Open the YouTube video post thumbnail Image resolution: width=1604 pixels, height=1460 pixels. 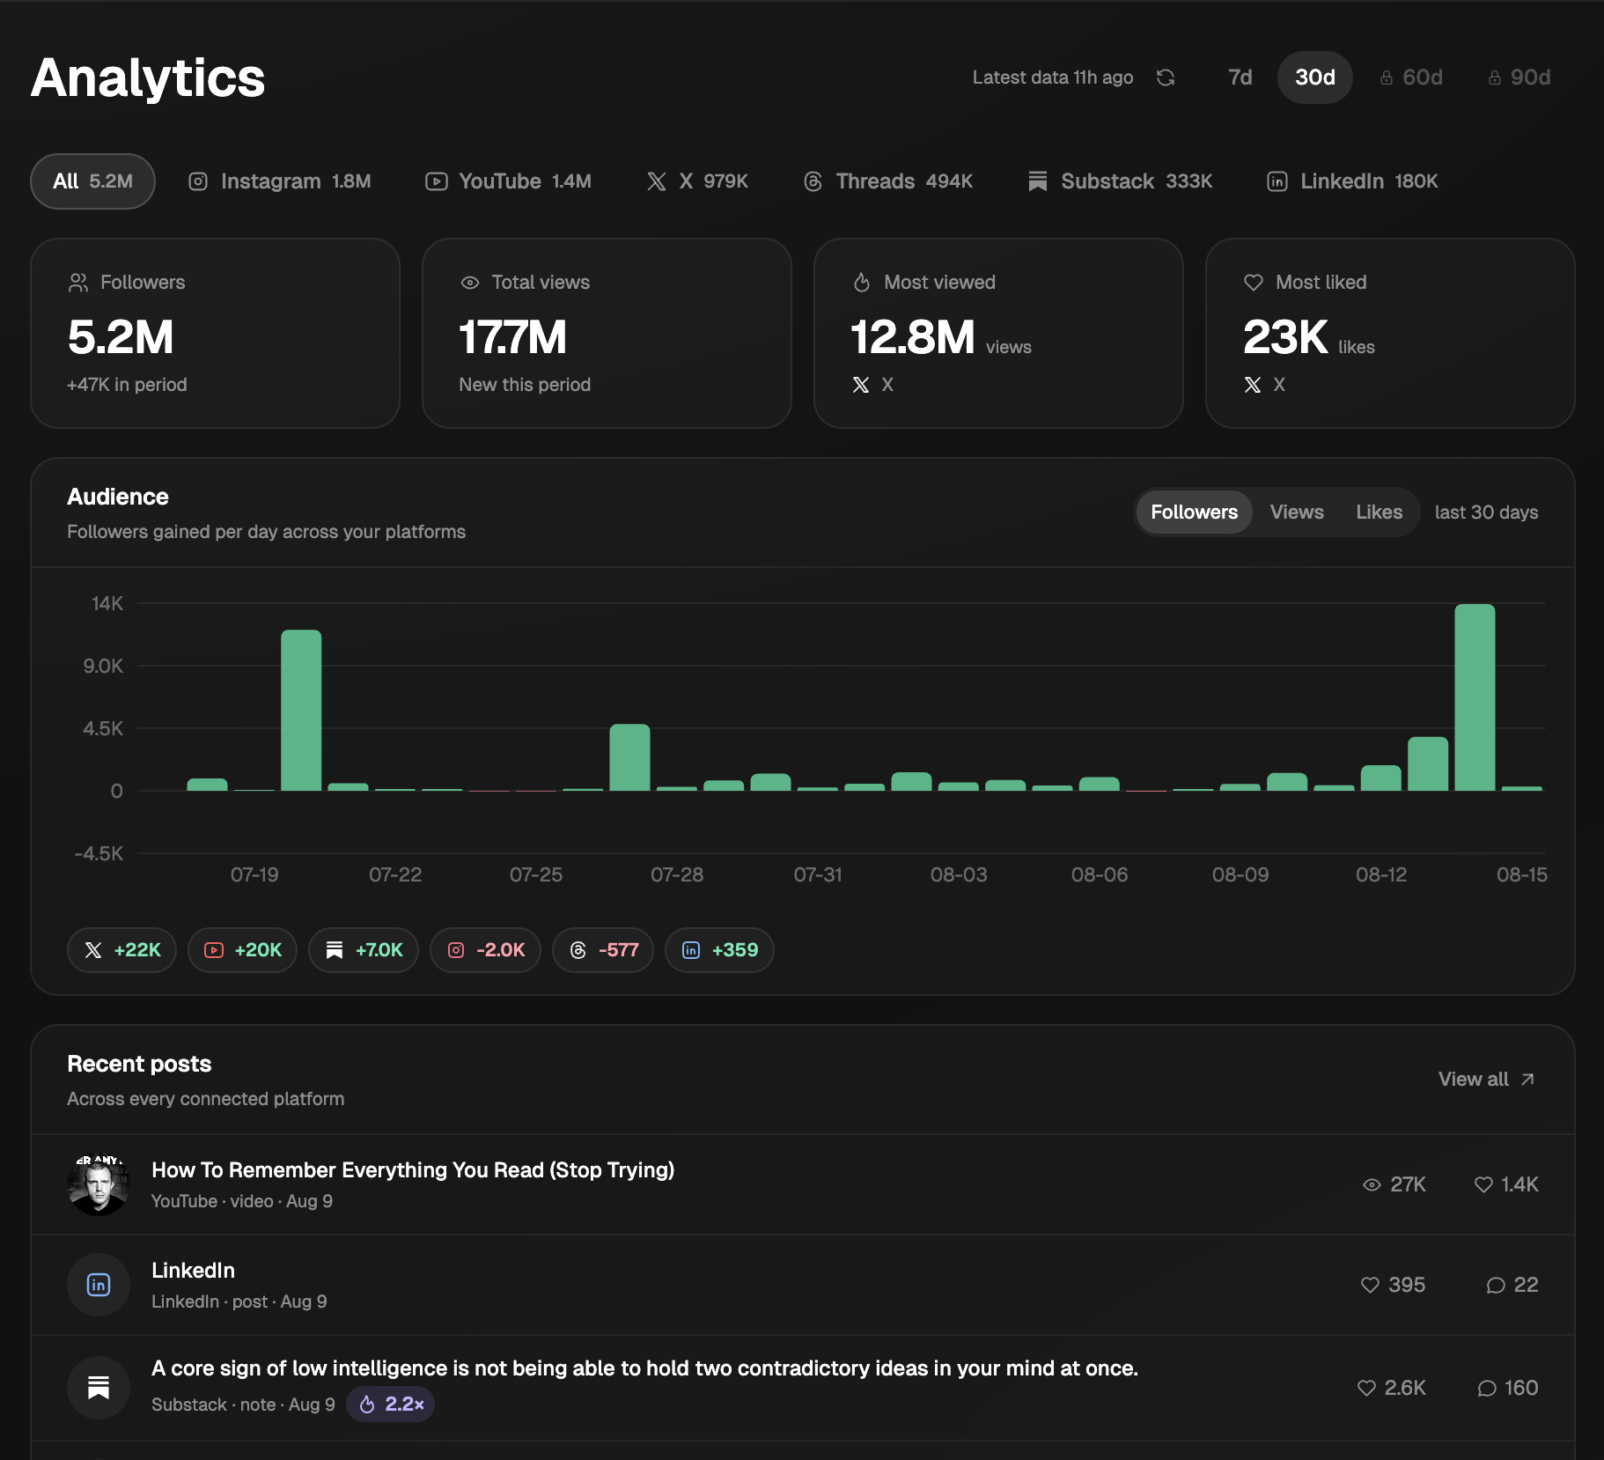[x=99, y=1184]
